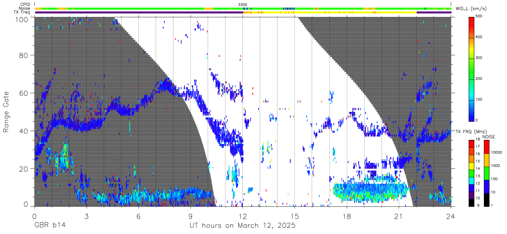Viewport: 507px width, 234px height.
Task: Click the 20 tick on the Range Gate axis
Action: 24,169
